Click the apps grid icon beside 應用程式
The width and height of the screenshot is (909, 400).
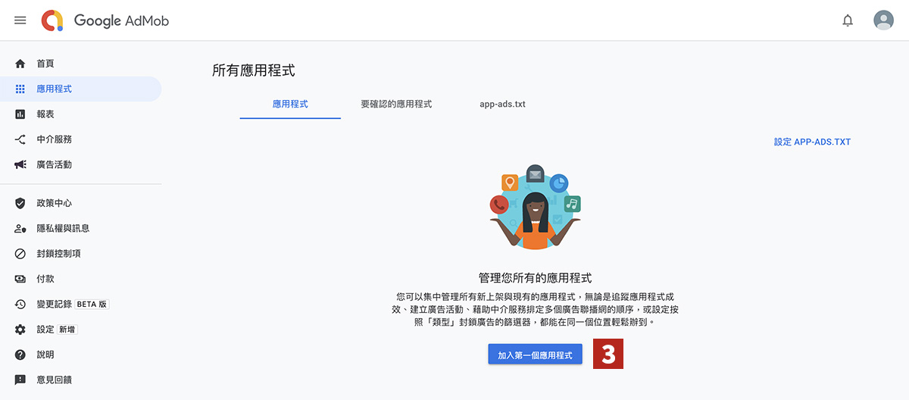tap(20, 89)
